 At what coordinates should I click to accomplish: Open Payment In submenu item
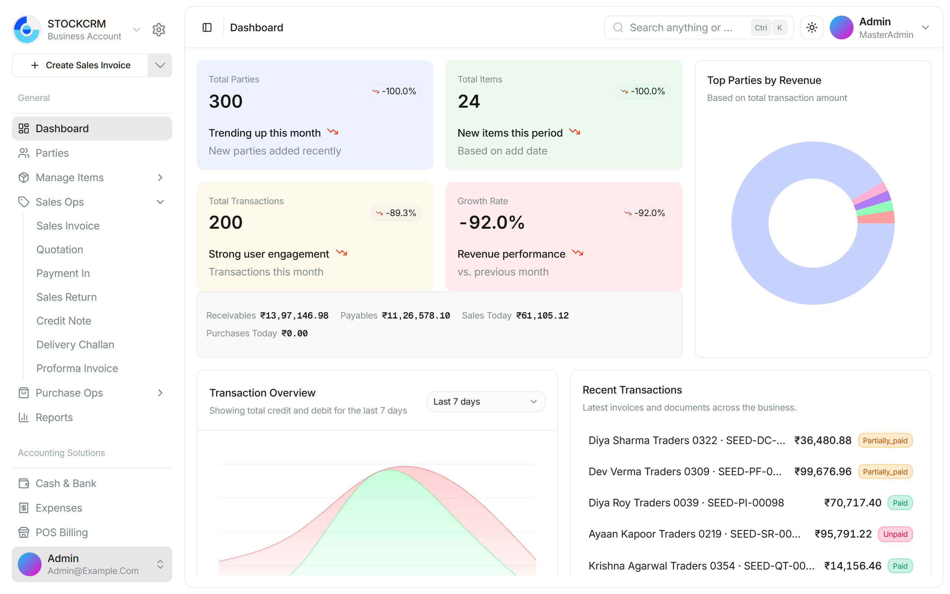coord(63,274)
